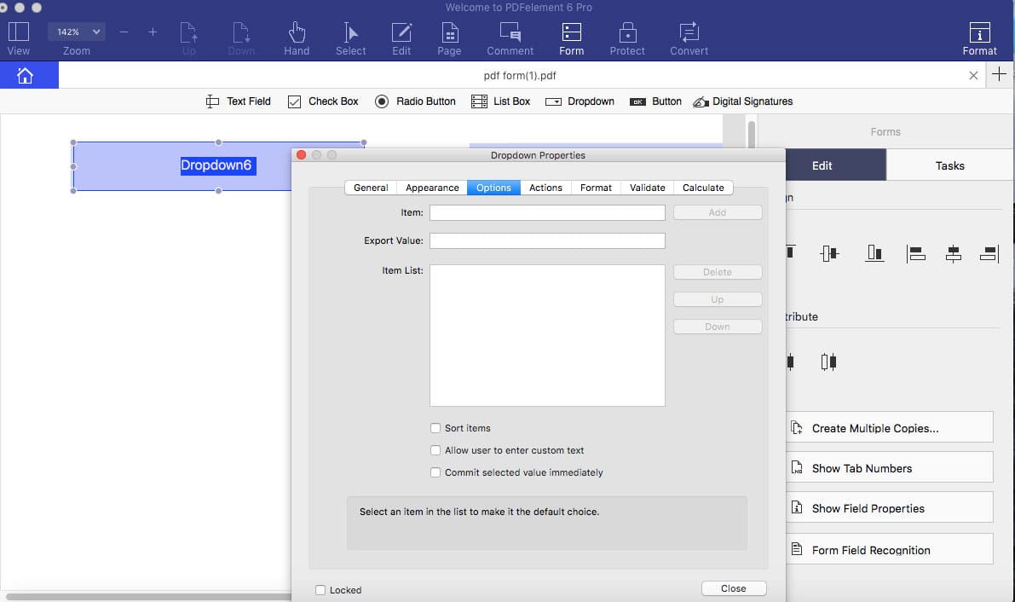This screenshot has width=1015, height=602.
Task: Toggle Allow user to enter custom text
Action: 435,450
